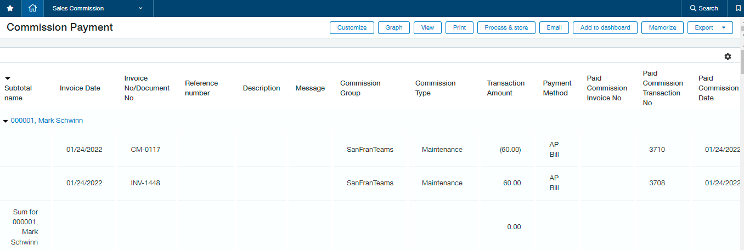The image size is (744, 250).
Task: Collapse the 000001, Mark Schwinn group
Action: click(x=5, y=121)
